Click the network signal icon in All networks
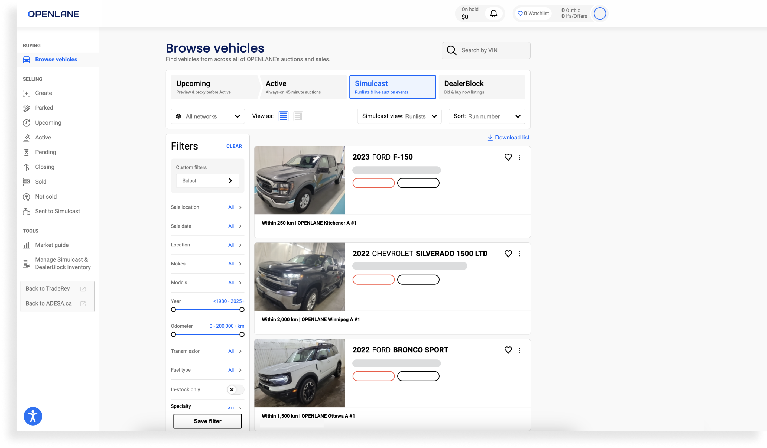Image resolution: width=767 pixels, height=448 pixels. coord(179,116)
